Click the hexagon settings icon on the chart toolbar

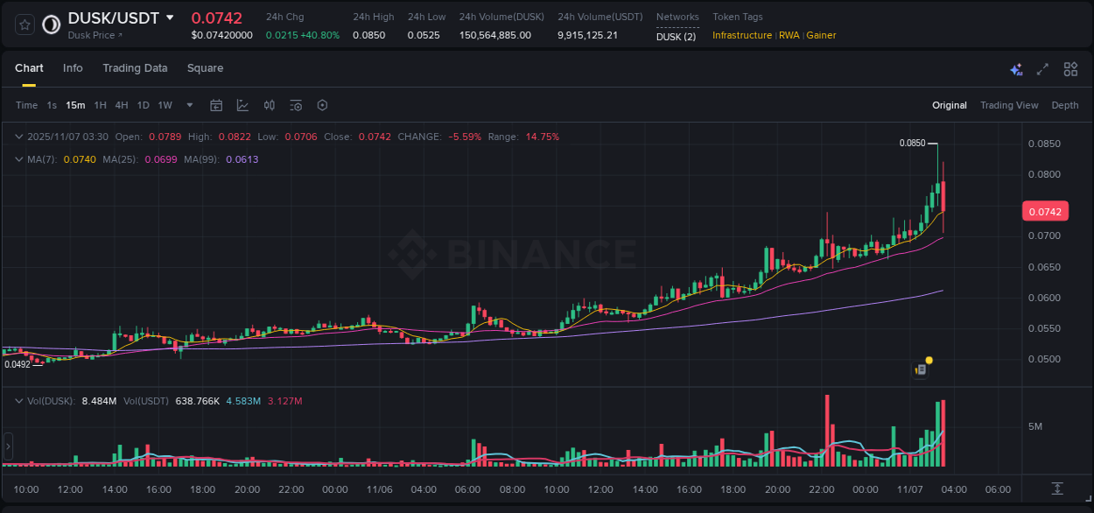[x=322, y=105]
